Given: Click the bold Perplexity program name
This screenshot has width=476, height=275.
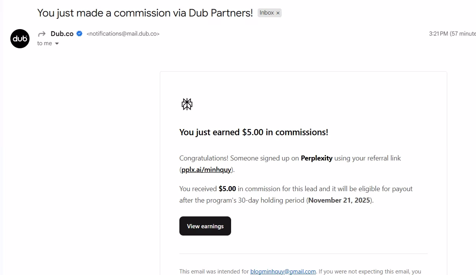Looking at the screenshot, I should 317,158.
